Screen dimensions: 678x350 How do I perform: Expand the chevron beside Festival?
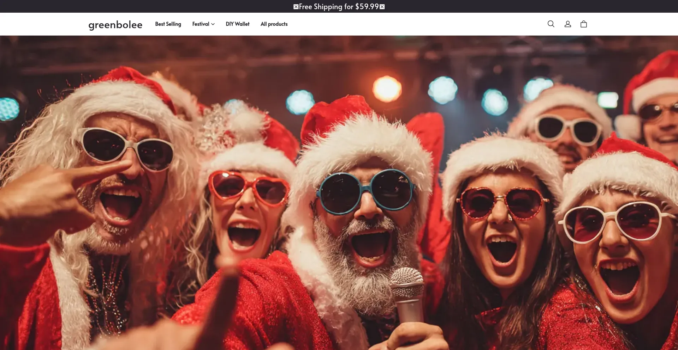[213, 24]
